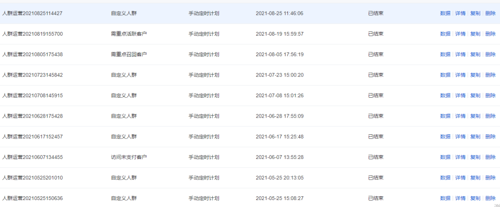Open 数据 for 人群运营20210825114427
This screenshot has height=207, width=500.
click(x=445, y=13)
